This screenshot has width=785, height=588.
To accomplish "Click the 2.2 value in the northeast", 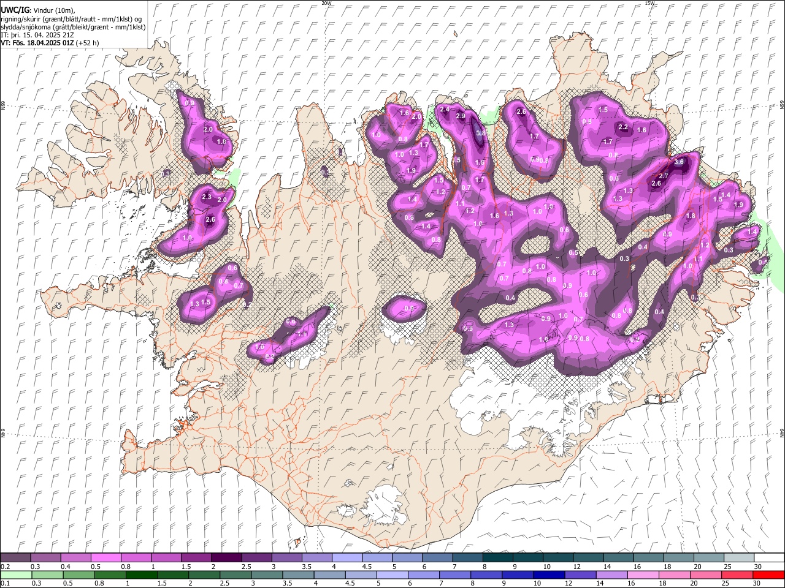I will pyautogui.click(x=623, y=127).
